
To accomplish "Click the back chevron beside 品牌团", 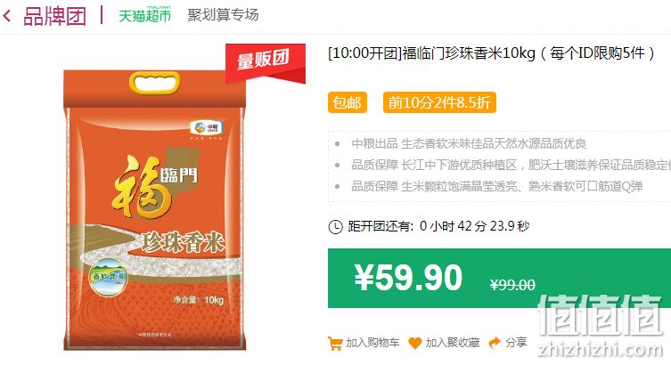I will pos(7,17).
